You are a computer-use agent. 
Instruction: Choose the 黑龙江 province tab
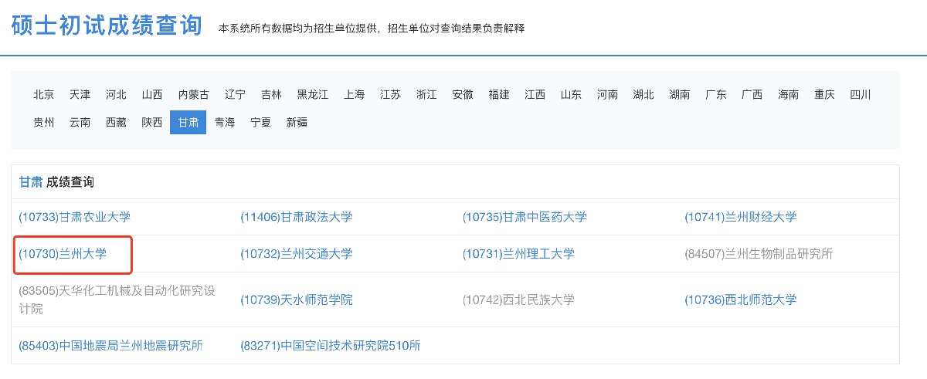point(313,95)
